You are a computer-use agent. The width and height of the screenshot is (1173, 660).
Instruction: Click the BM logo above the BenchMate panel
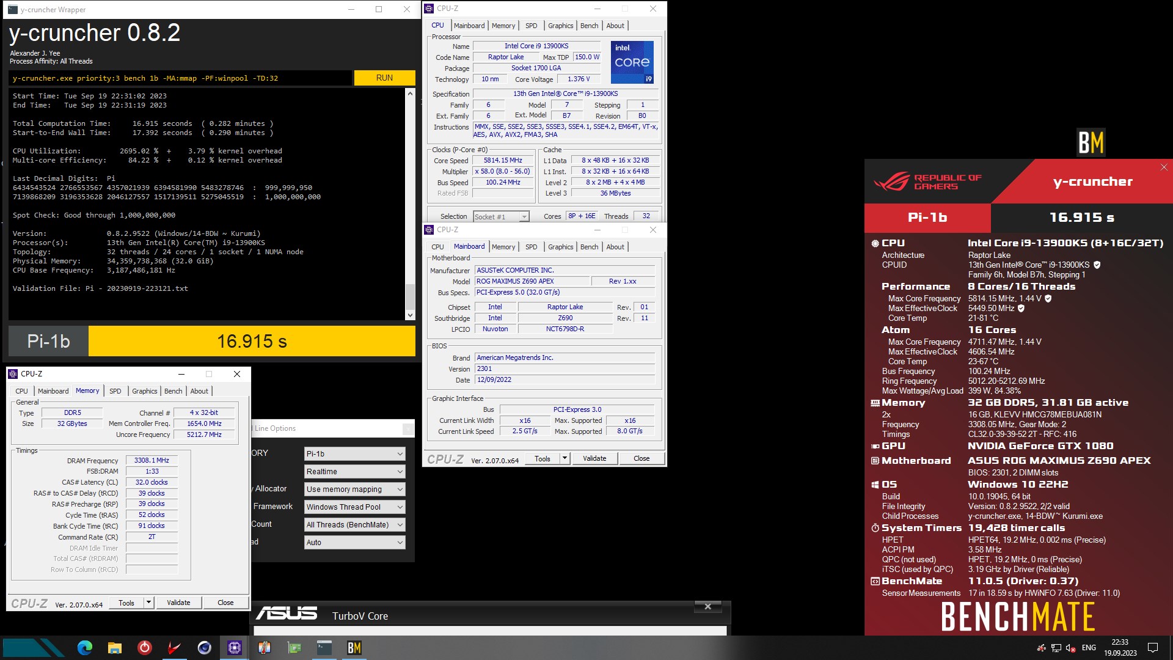pos(1091,143)
